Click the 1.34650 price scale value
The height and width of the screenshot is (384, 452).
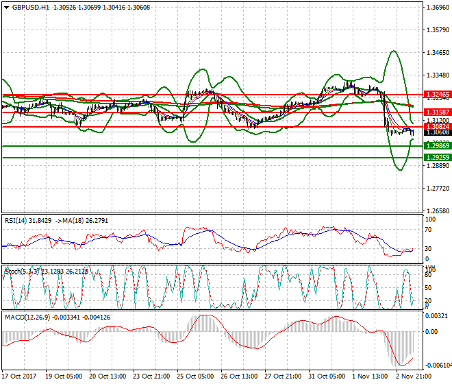pyautogui.click(x=438, y=53)
